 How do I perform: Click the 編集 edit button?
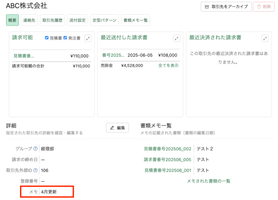pyautogui.click(x=117, y=128)
